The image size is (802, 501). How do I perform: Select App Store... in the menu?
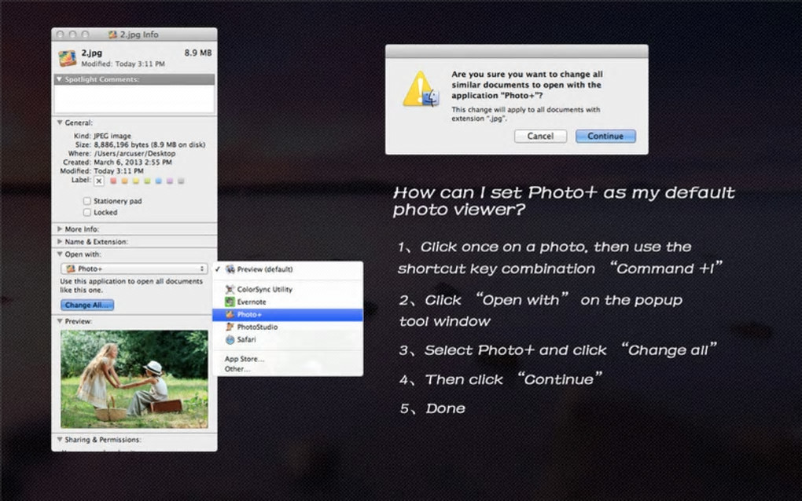pyautogui.click(x=245, y=359)
